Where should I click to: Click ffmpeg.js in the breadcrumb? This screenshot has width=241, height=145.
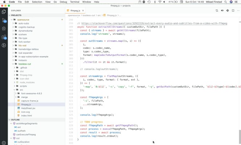111,15
